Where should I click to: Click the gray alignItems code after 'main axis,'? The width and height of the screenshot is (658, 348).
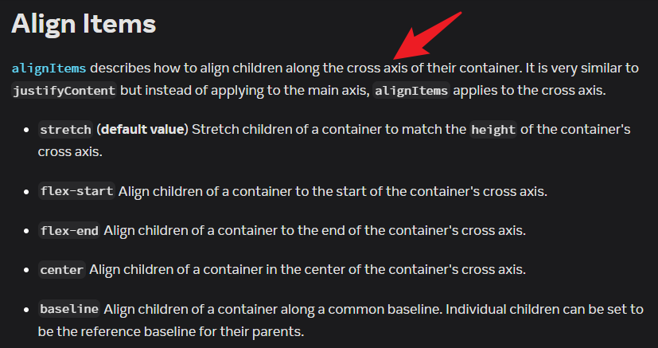411,90
